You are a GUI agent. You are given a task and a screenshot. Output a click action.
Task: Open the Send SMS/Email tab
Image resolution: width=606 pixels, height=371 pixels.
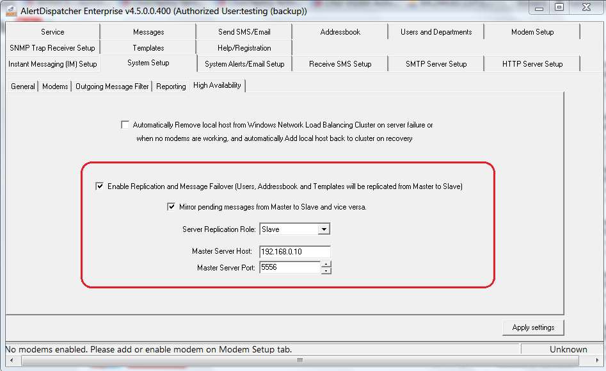[x=244, y=32]
